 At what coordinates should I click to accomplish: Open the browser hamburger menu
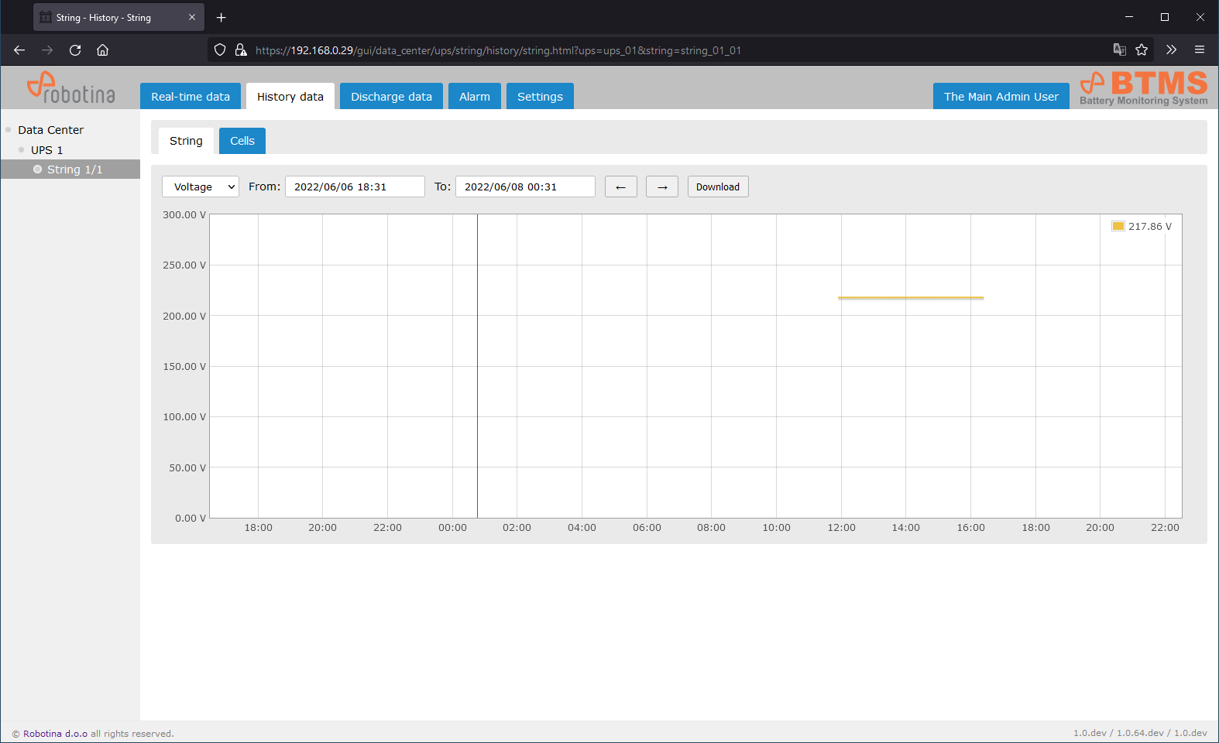1200,50
